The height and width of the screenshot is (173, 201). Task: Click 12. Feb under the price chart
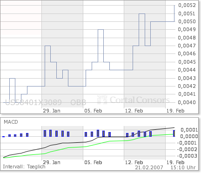click(134, 111)
